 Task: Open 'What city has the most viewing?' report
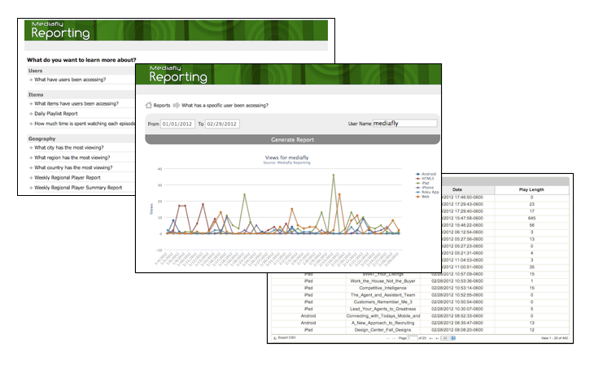tap(69, 148)
